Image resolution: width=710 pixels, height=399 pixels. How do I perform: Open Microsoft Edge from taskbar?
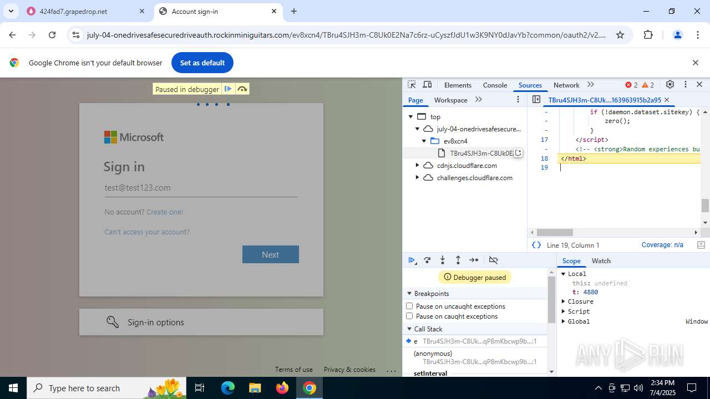click(x=228, y=388)
